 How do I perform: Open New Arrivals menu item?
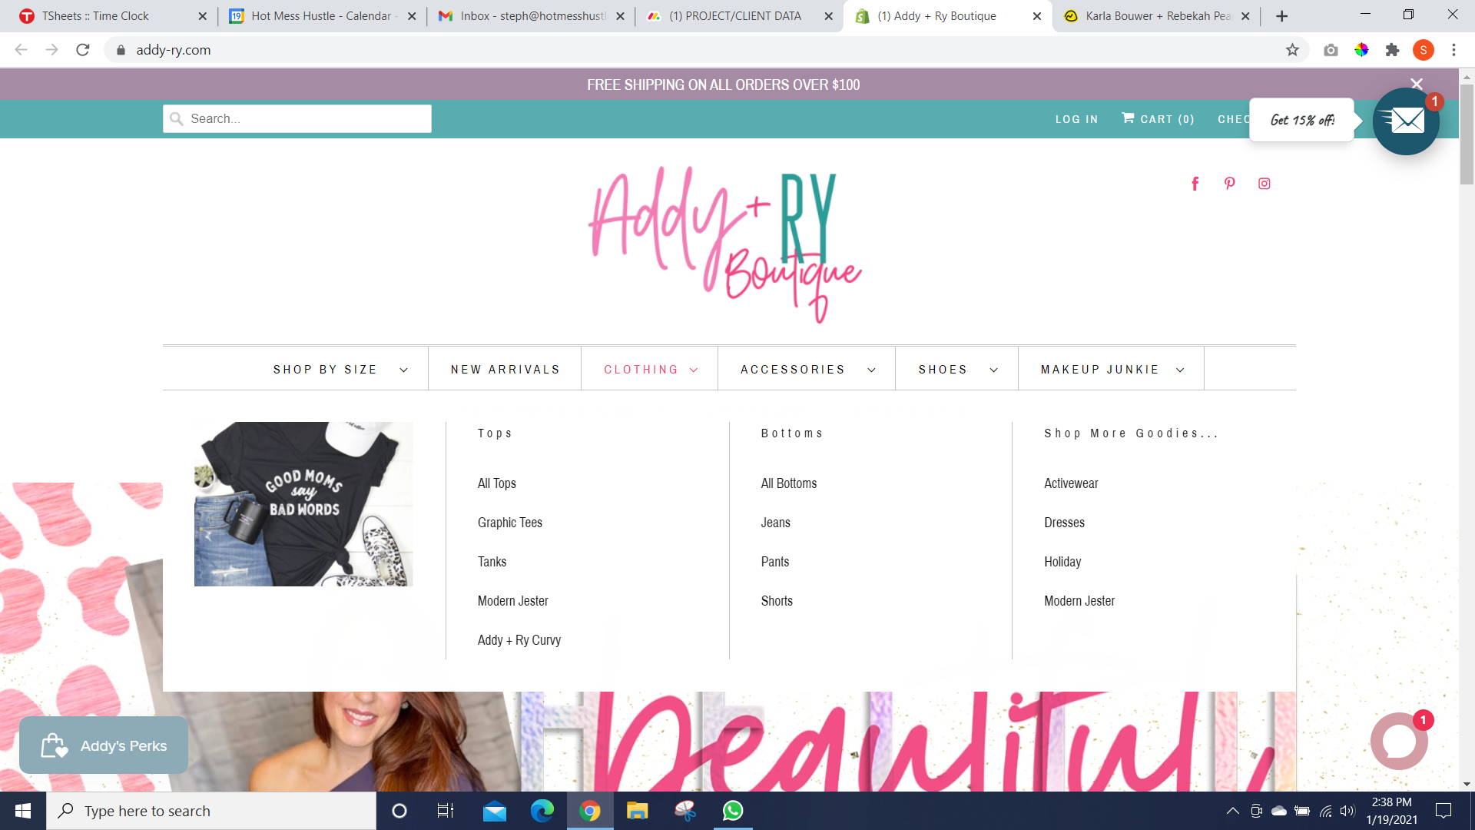505,370
